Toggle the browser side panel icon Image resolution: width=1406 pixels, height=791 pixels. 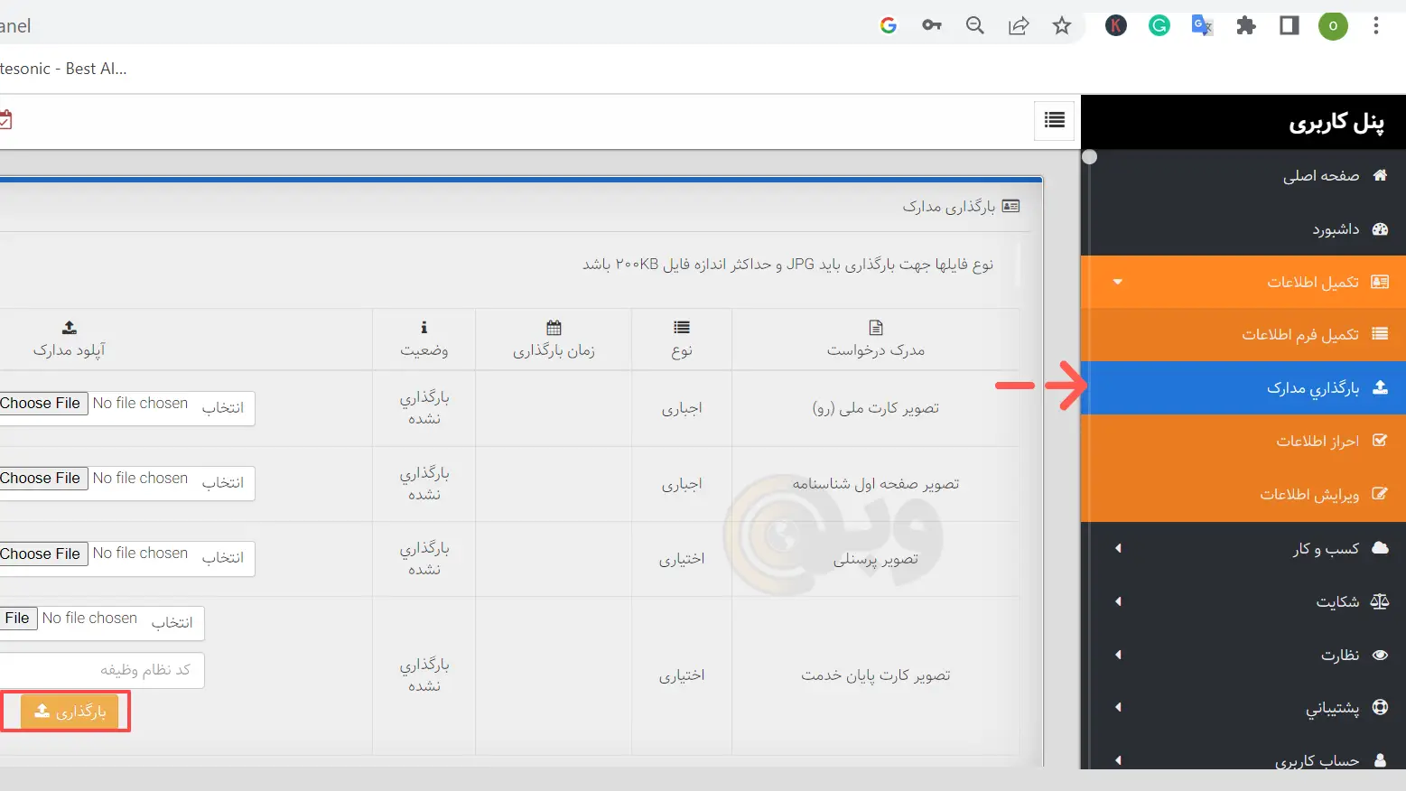(1290, 25)
